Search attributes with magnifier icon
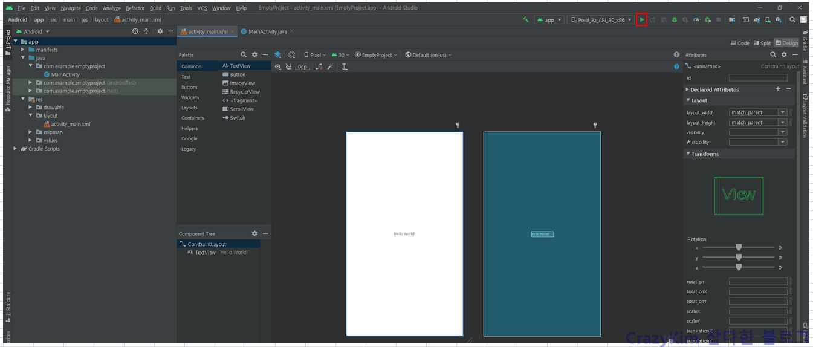Image resolution: width=813 pixels, height=347 pixels. coord(773,54)
